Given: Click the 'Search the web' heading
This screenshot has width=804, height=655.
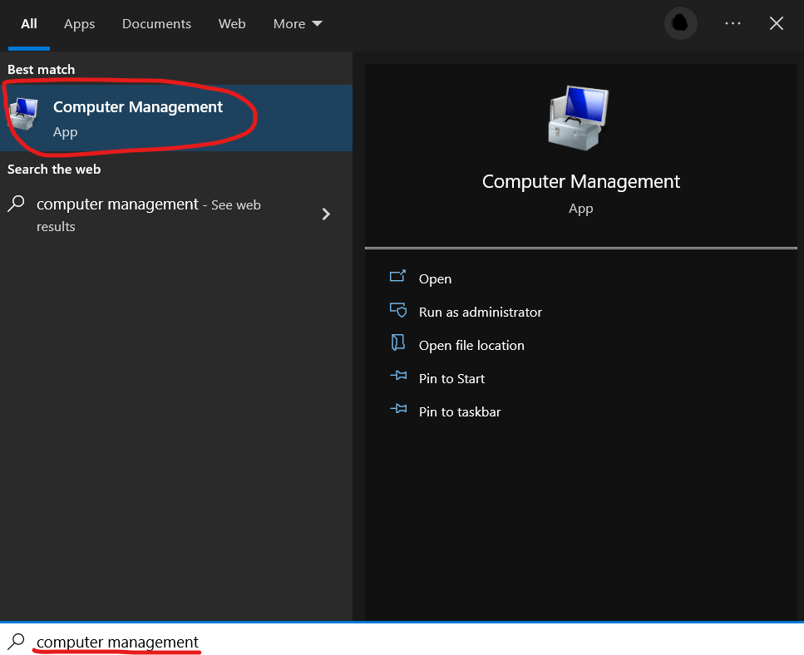Looking at the screenshot, I should (x=54, y=169).
